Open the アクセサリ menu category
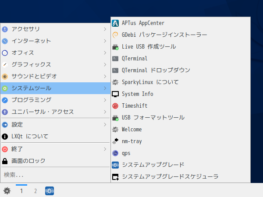 coord(55,29)
